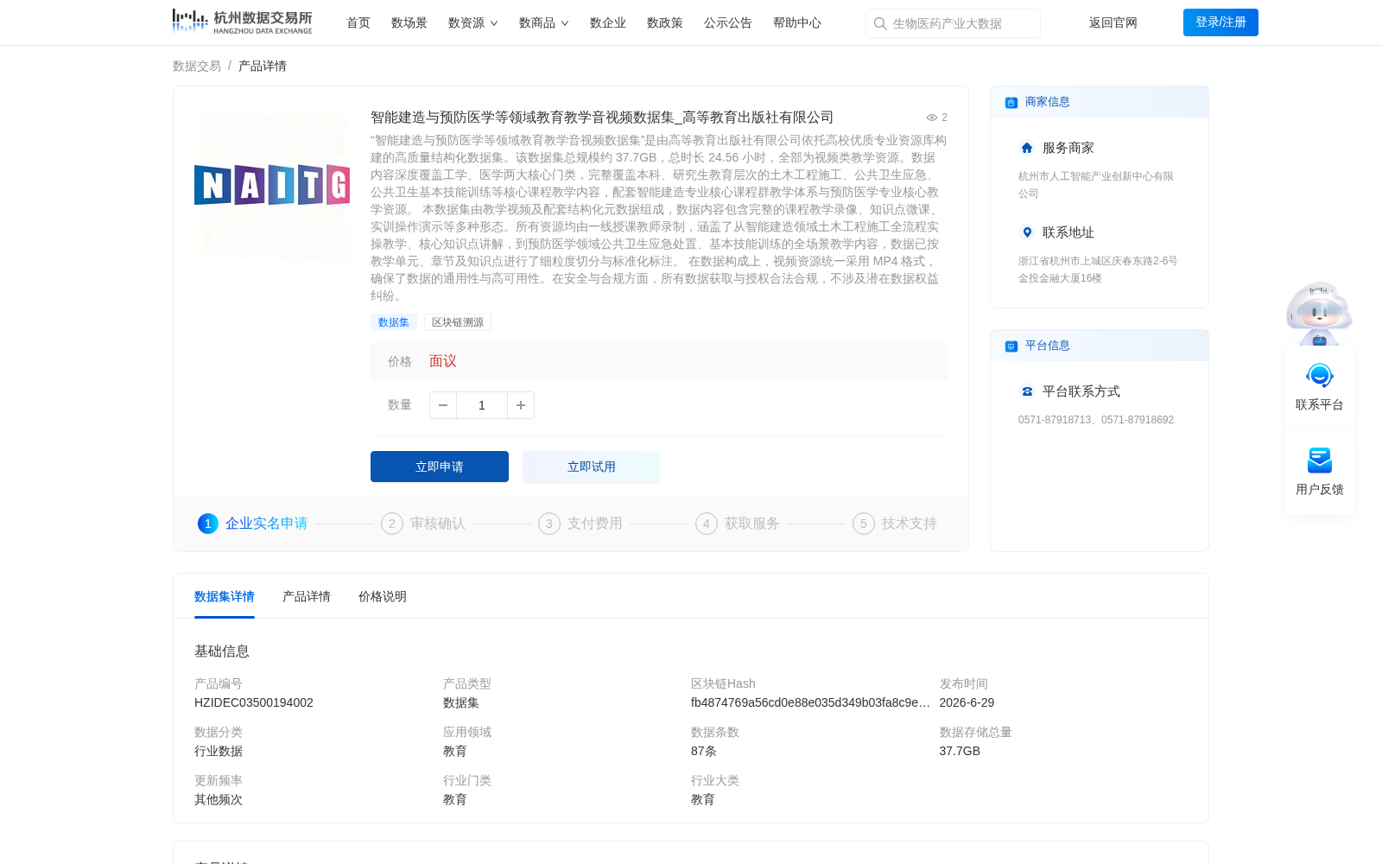Expand the 数商品 dropdown menu
Image resolution: width=1382 pixels, height=864 pixels.
pyautogui.click(x=543, y=23)
